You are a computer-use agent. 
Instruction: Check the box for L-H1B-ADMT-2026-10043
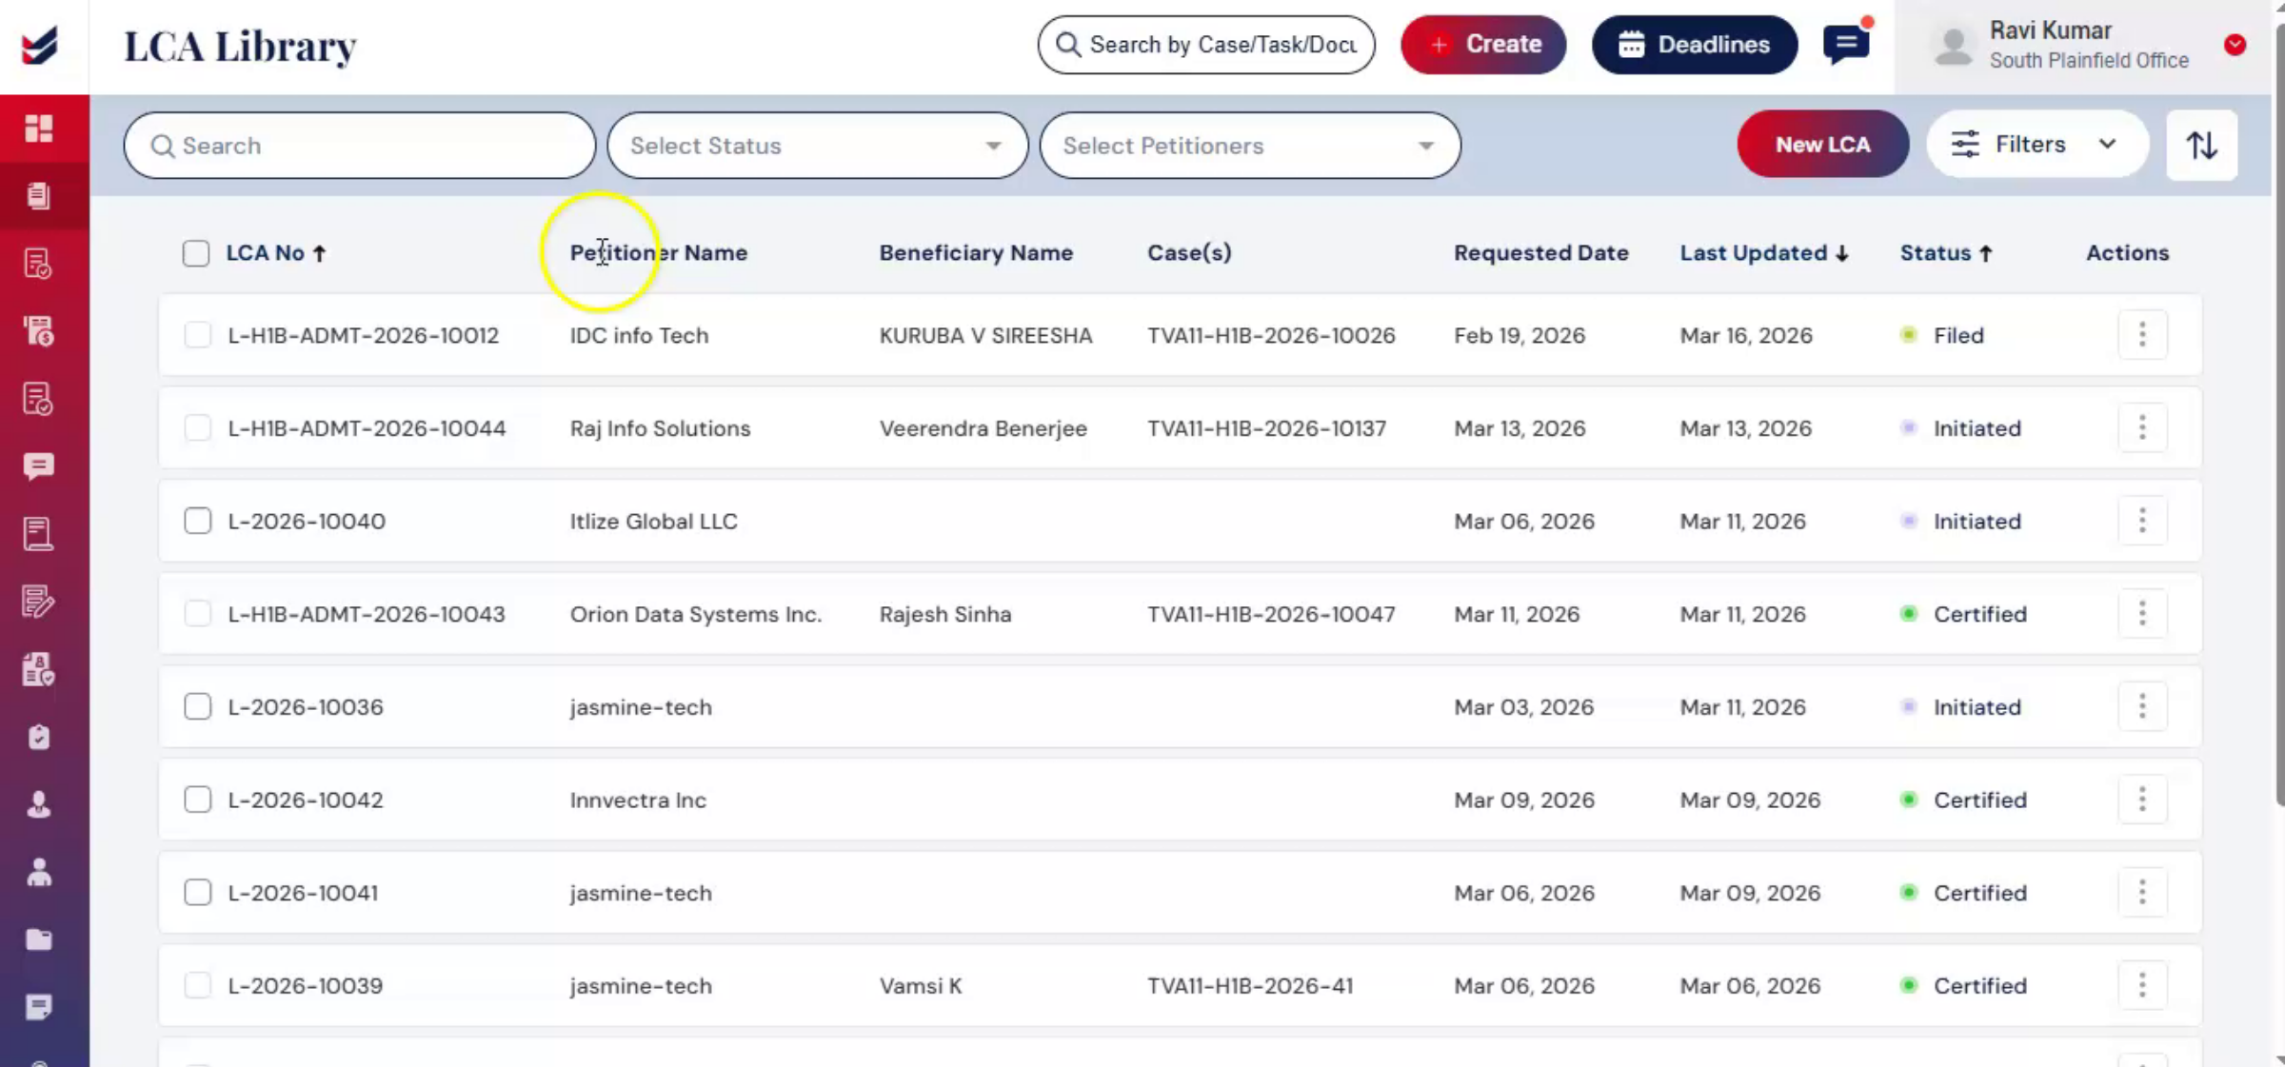tap(197, 614)
